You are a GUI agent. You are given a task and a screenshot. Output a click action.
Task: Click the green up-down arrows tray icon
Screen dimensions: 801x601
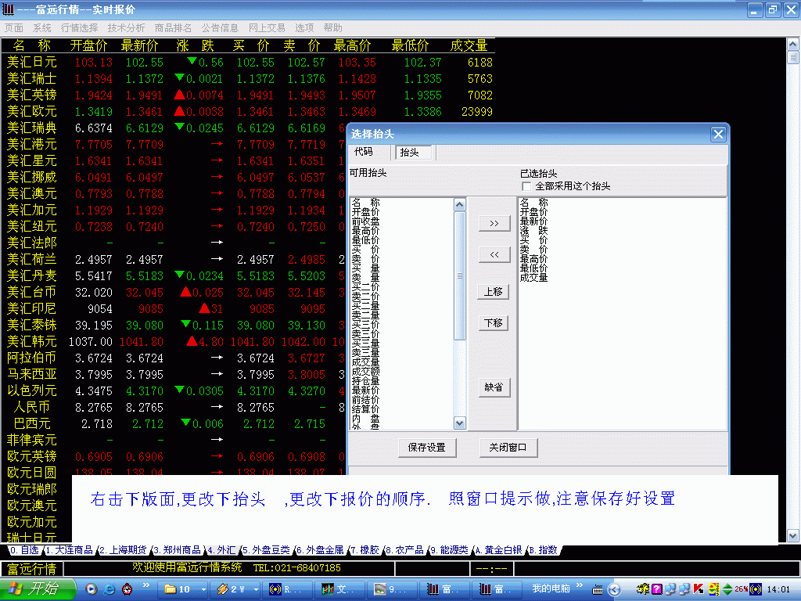pyautogui.click(x=727, y=589)
